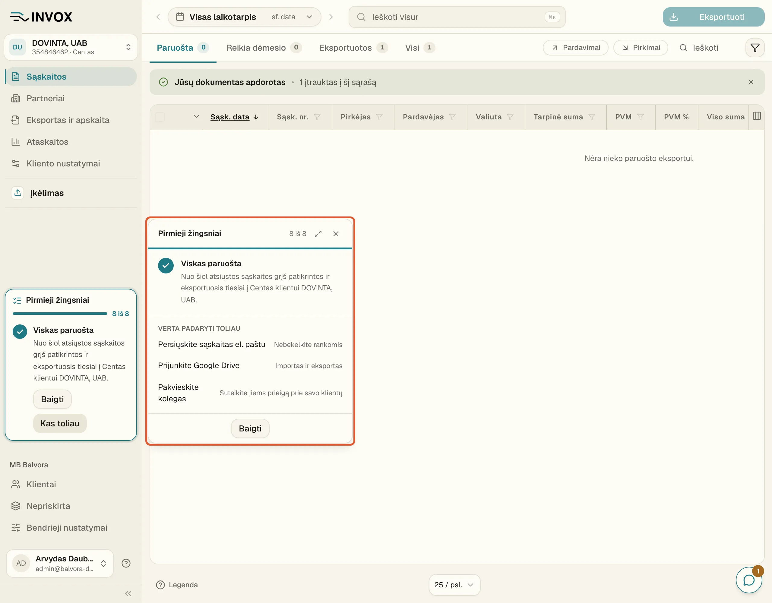Go to previous period arrow
Screen dimensions: 772x603
click(158, 17)
